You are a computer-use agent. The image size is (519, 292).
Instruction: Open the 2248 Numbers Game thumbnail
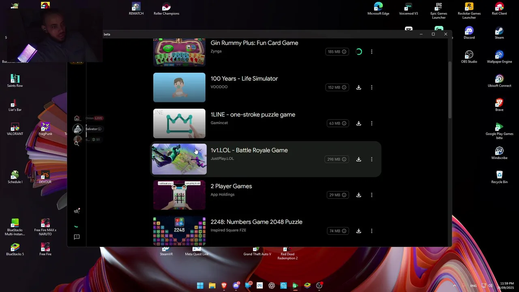(x=179, y=231)
